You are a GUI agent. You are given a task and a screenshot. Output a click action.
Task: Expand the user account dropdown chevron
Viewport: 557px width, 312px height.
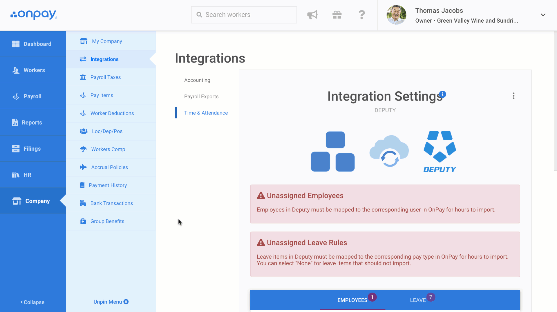543,15
